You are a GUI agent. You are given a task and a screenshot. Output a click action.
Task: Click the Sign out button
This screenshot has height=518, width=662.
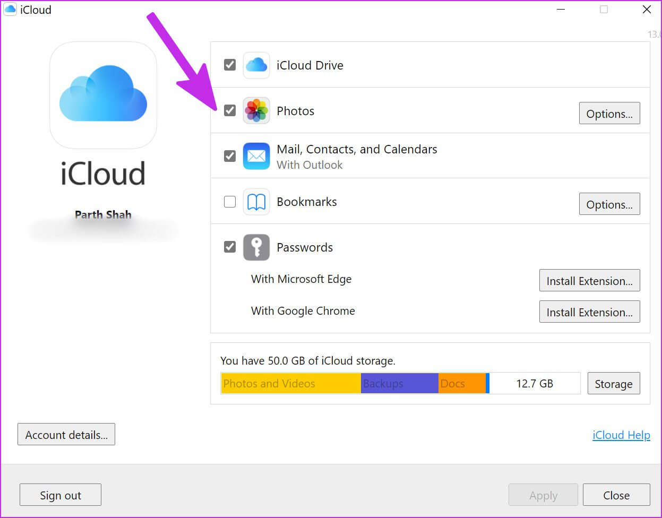pos(61,495)
